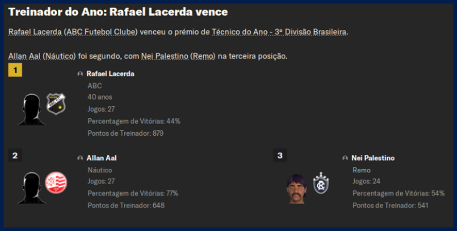
Task: Open Rafael Lacerda link in first sentence
Action: click(35, 32)
